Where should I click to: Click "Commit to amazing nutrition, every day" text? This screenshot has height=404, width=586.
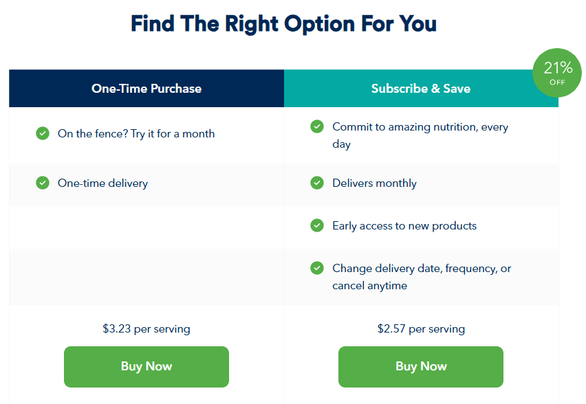click(420, 135)
